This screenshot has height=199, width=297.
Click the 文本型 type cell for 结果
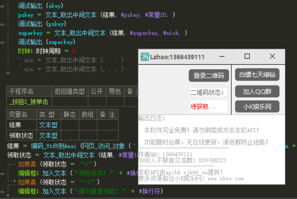48,125
